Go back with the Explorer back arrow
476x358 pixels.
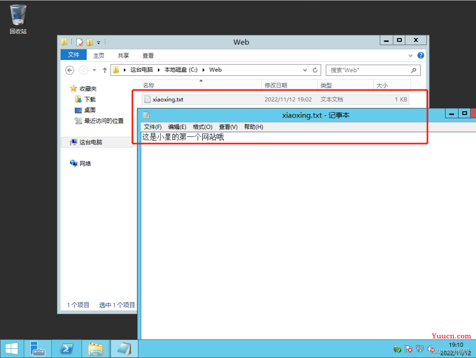click(70, 70)
